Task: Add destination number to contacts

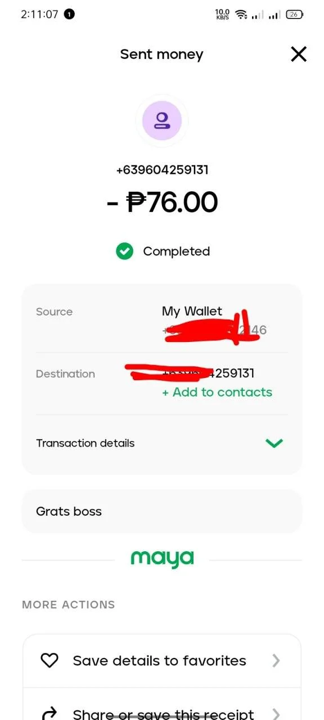Action: 217,392
